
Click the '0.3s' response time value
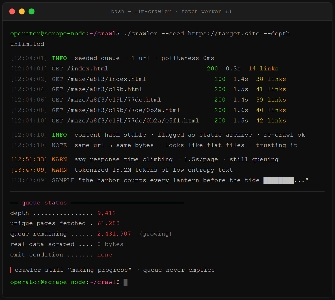[x=233, y=69]
